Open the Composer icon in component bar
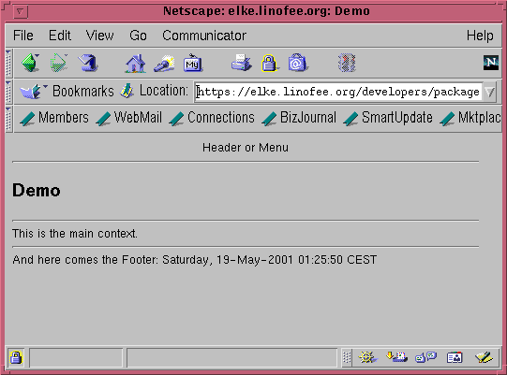Image resolution: width=507 pixels, height=375 pixels. 484,357
